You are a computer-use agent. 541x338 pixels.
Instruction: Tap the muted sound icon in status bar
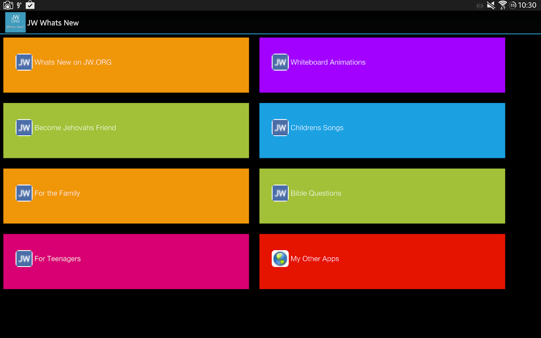click(491, 5)
